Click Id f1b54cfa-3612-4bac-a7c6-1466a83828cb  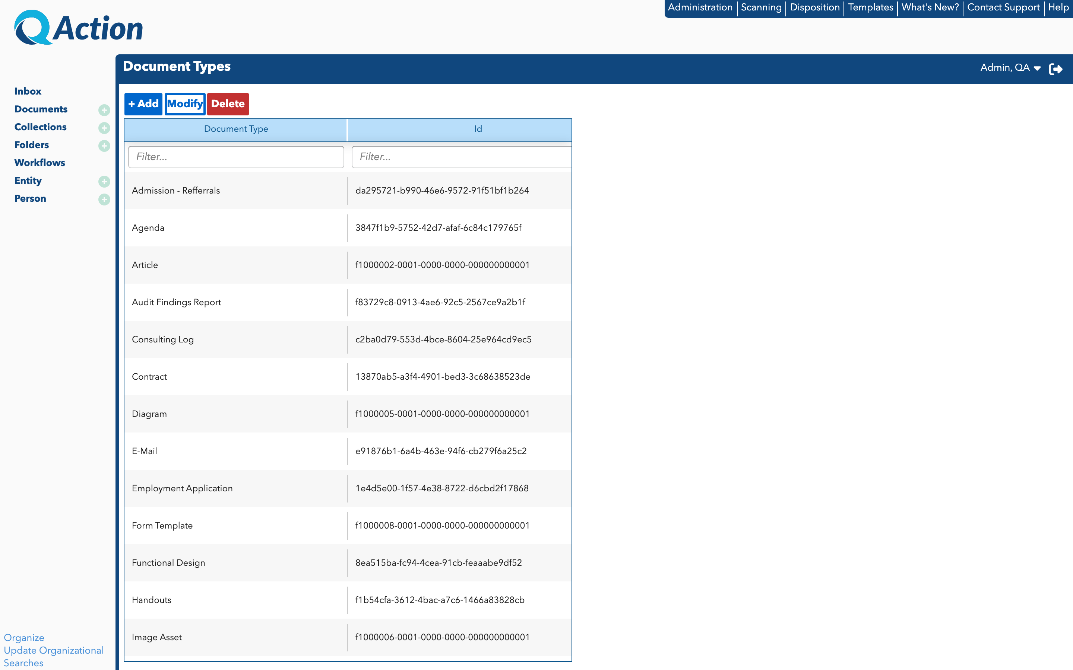click(440, 600)
